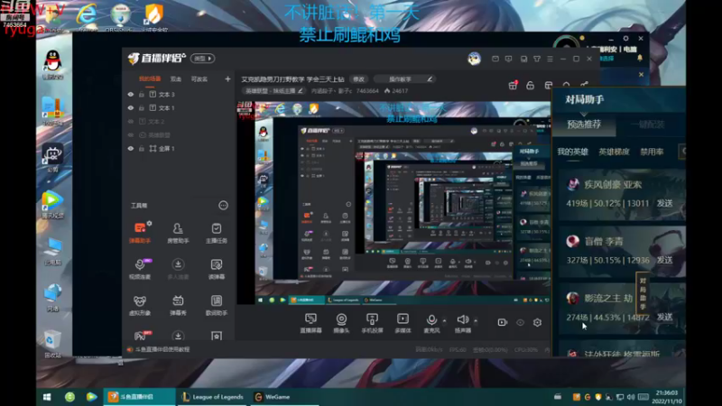
Task: Toggle lock on 文本 3 layer
Action: 142,95
